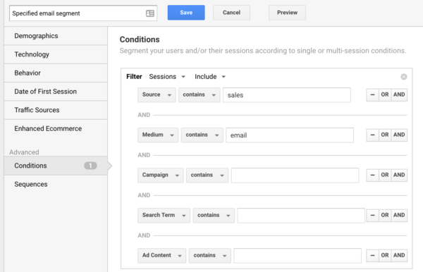423x272 pixels.
Task: Add AND condition to Source row
Action: click(x=399, y=95)
